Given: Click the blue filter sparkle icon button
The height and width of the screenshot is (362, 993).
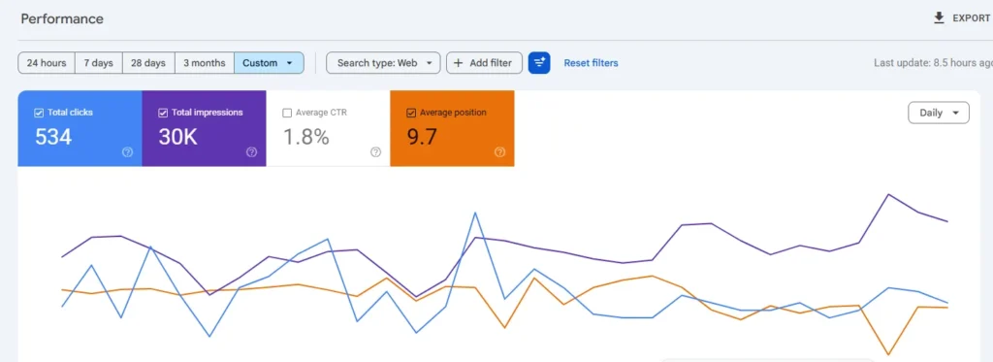Looking at the screenshot, I should (x=539, y=63).
